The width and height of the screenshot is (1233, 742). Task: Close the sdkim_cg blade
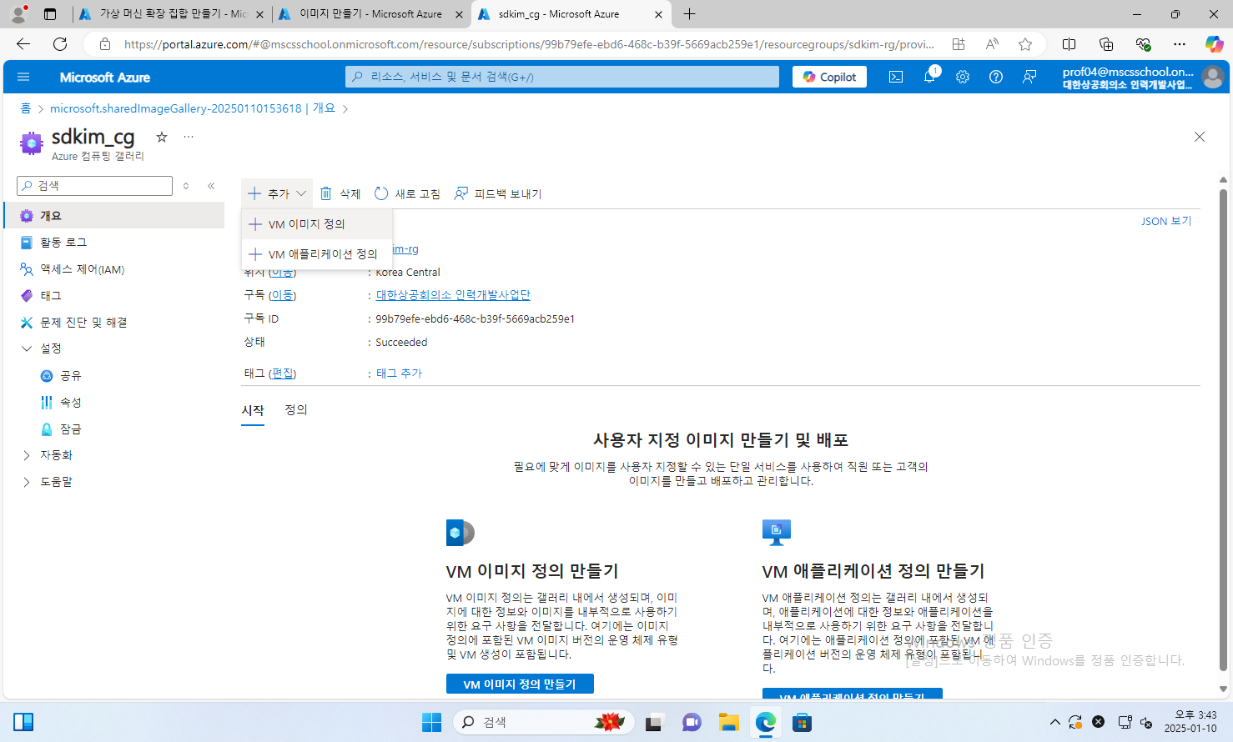tap(1200, 137)
